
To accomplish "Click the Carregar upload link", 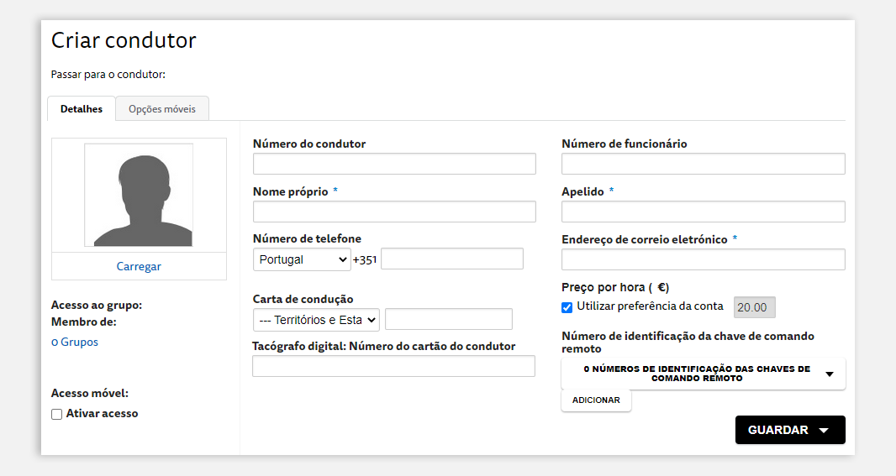I will (x=139, y=266).
